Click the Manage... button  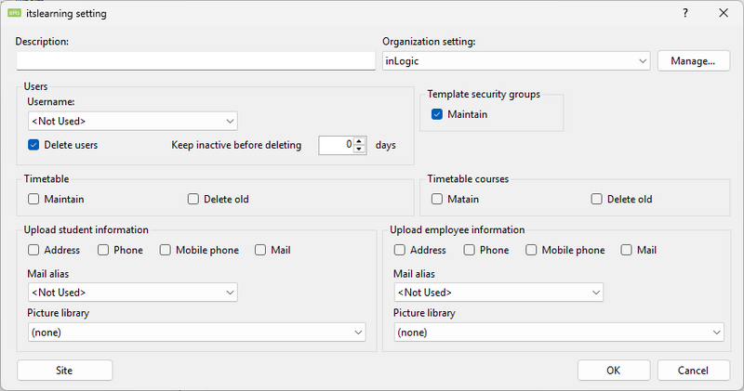[x=694, y=61]
